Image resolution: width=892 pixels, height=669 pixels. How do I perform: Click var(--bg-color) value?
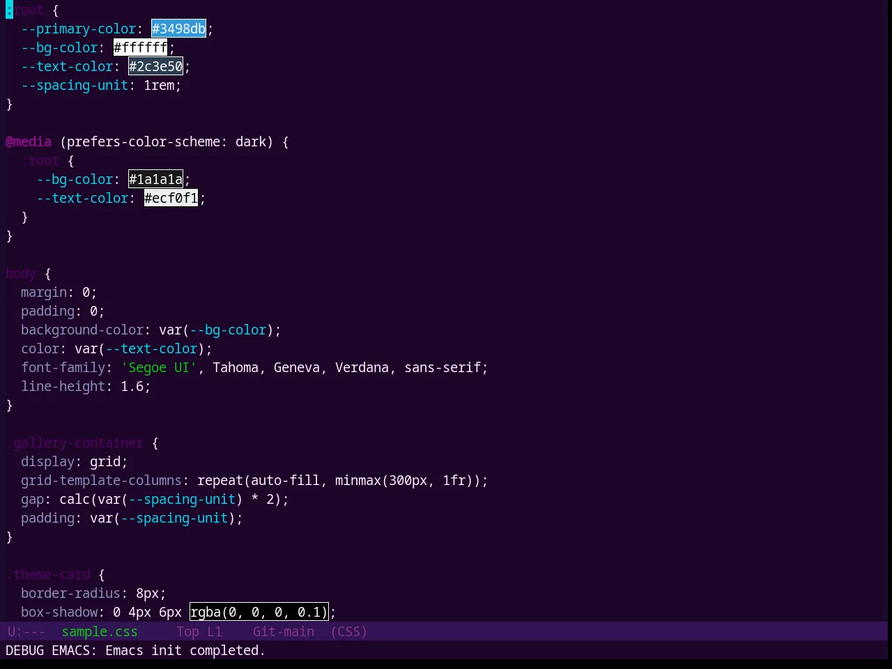(x=220, y=330)
